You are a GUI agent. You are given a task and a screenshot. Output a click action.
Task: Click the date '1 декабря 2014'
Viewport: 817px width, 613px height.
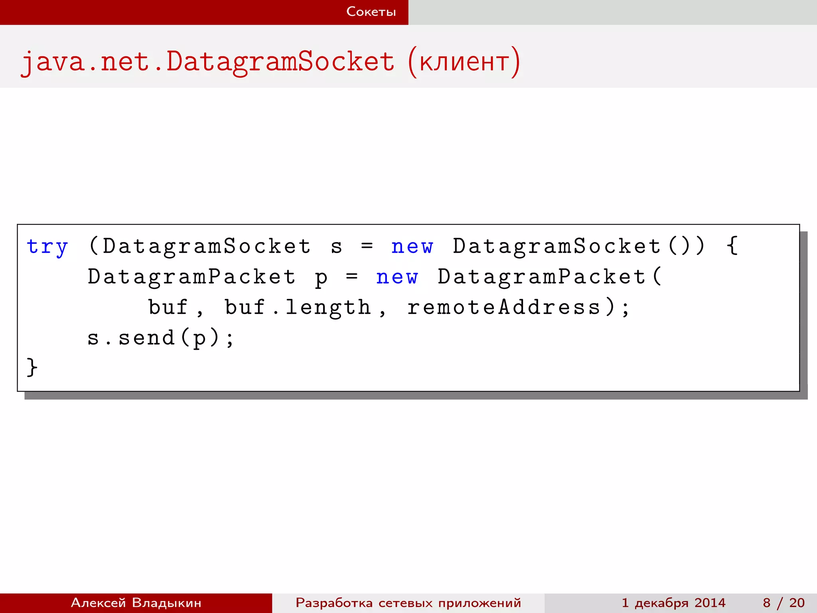click(x=673, y=603)
